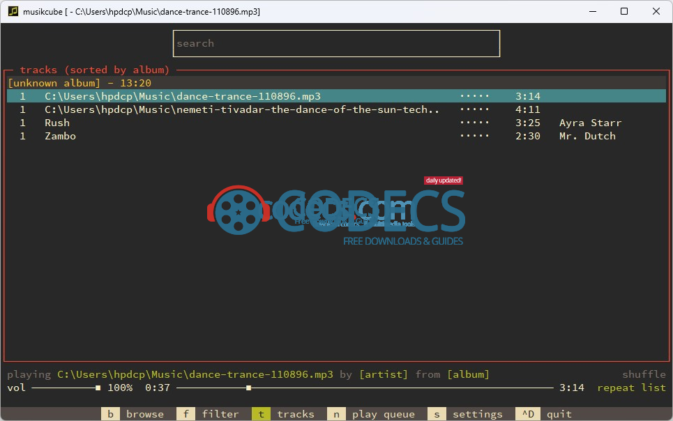Open settings
The image size is (673, 421).
pos(465,414)
